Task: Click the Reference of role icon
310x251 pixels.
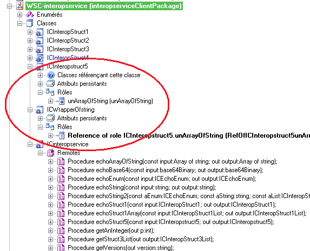Action: (61, 135)
